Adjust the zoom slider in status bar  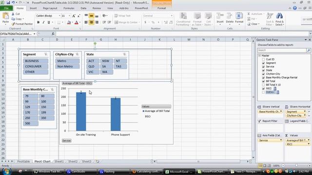(296, 165)
